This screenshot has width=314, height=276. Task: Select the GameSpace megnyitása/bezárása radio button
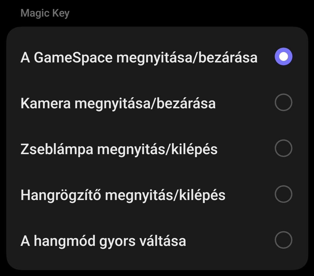coord(283,57)
